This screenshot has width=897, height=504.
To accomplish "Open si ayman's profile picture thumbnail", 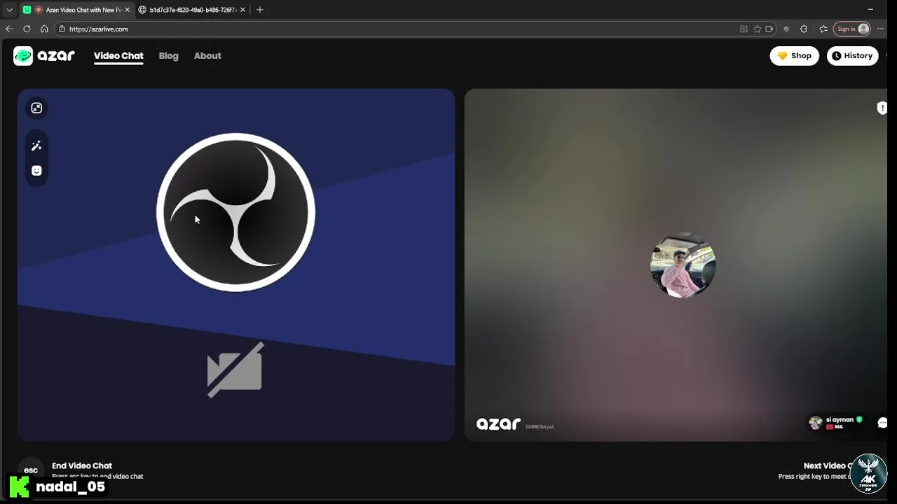I will (815, 423).
